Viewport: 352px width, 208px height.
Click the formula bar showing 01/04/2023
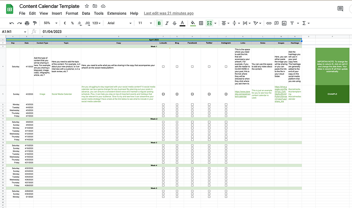click(x=195, y=32)
